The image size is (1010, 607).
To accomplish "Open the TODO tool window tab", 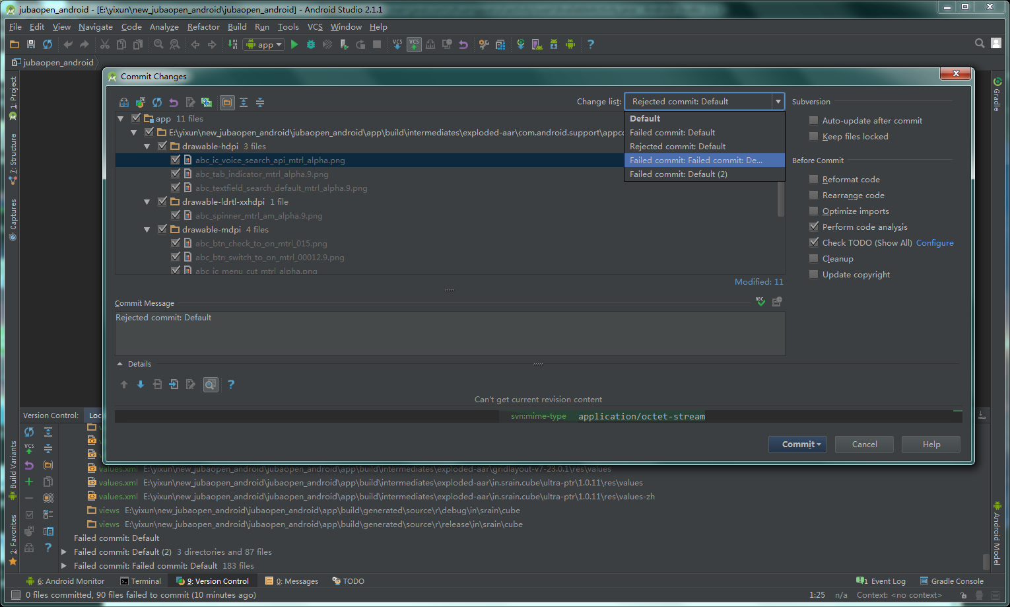I will 348,581.
